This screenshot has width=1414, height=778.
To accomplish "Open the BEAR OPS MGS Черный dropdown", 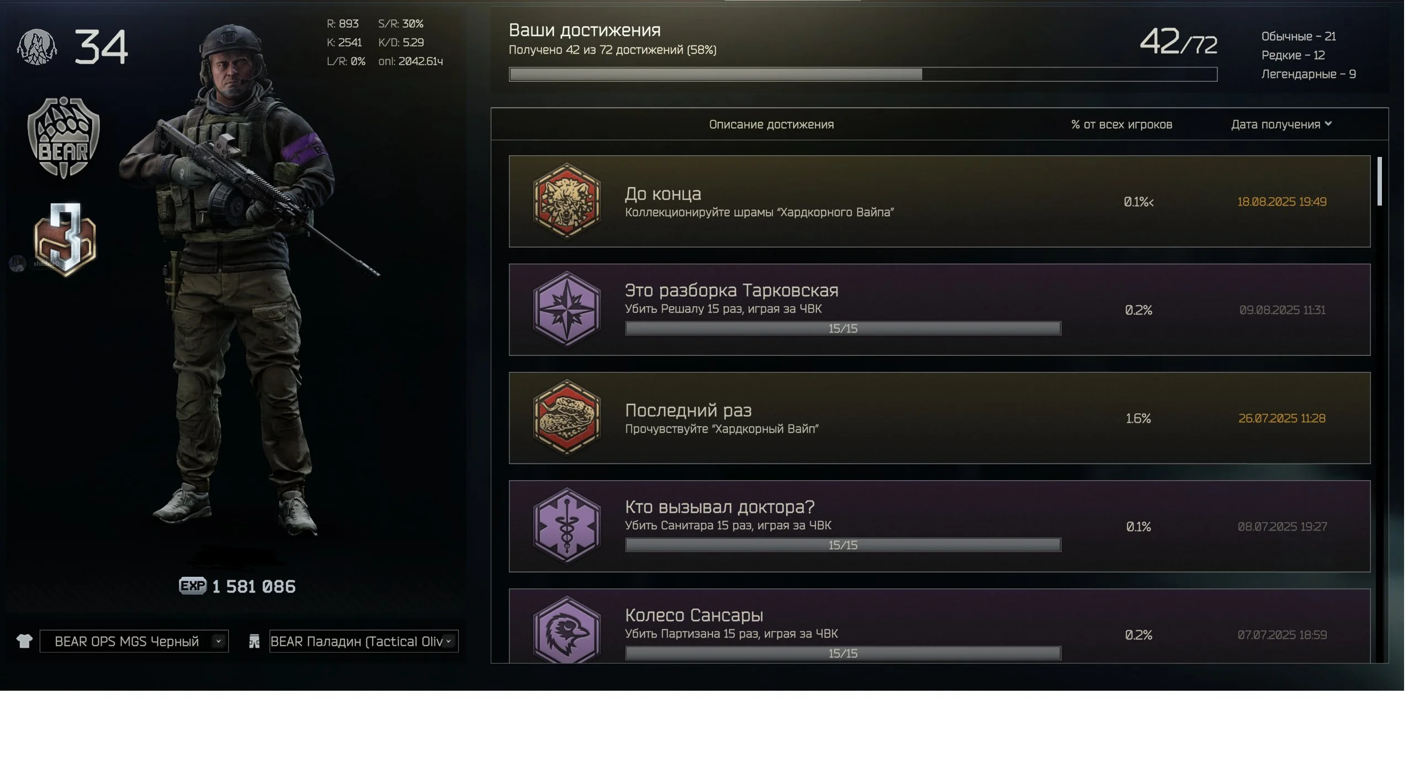I will coord(134,641).
